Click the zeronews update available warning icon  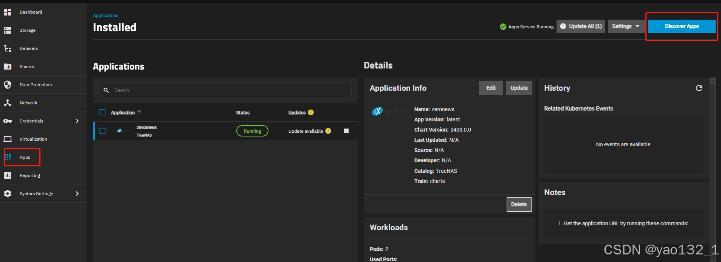point(328,131)
